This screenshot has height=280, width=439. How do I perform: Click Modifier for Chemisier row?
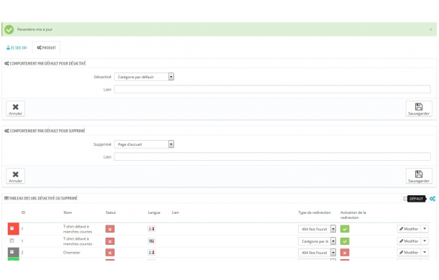409,252
